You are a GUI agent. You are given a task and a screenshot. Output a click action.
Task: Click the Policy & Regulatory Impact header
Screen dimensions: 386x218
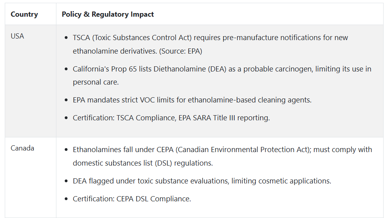(x=108, y=14)
